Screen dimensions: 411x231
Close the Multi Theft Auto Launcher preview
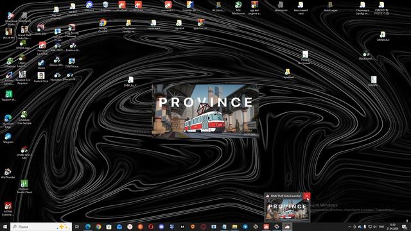tap(307, 196)
